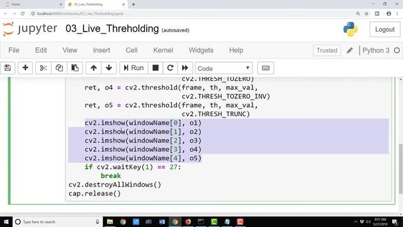
Task: Open File Explorer from the taskbar
Action: [x=110, y=222]
